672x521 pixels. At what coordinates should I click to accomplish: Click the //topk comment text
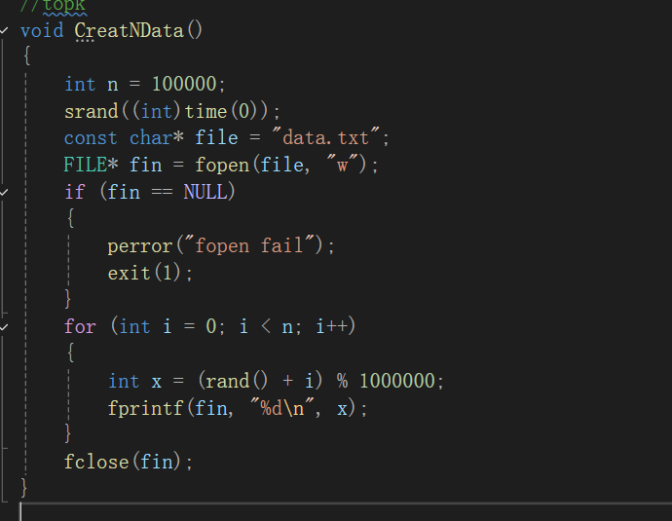pyautogui.click(x=53, y=6)
